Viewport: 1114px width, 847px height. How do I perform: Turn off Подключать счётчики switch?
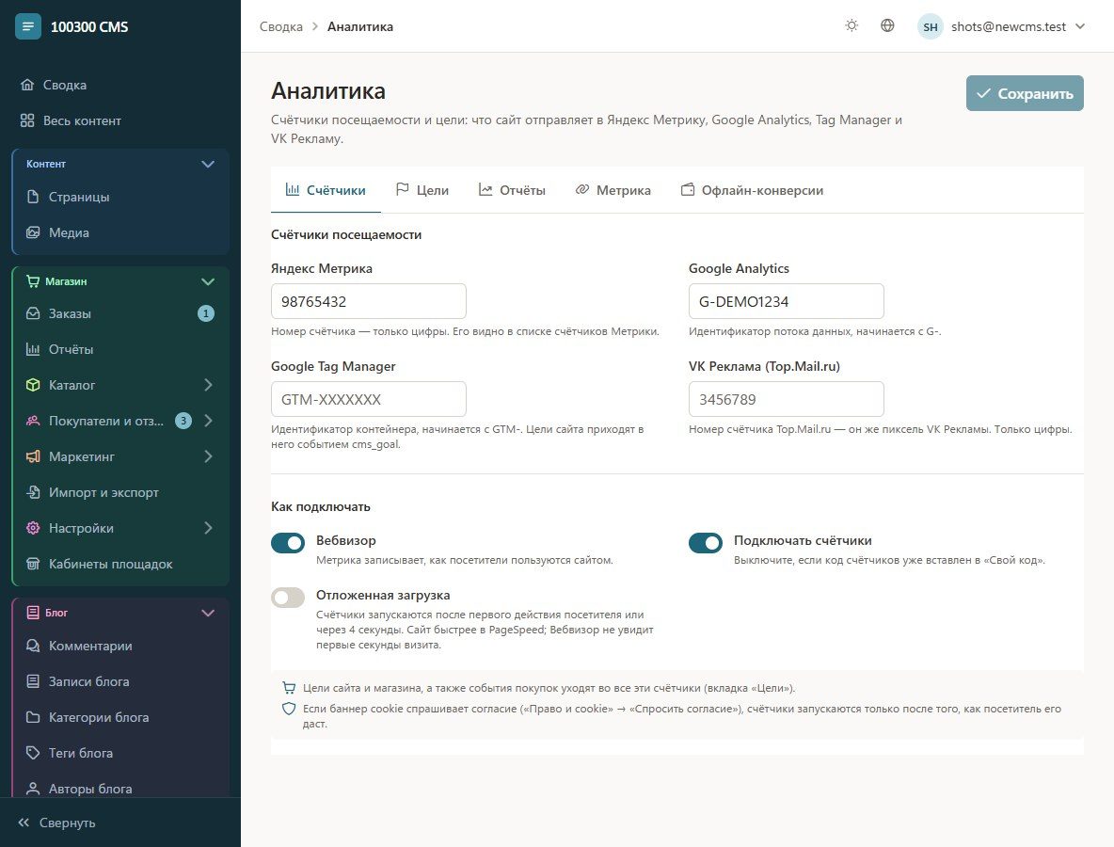706,543
